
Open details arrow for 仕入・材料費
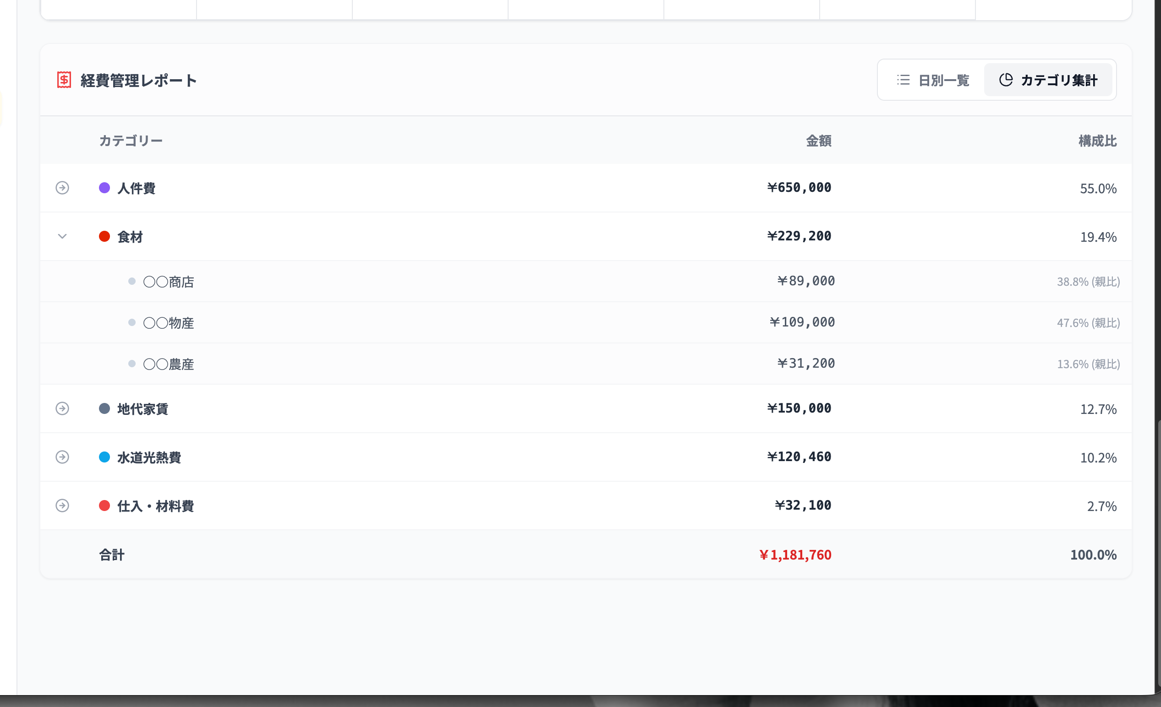62,506
